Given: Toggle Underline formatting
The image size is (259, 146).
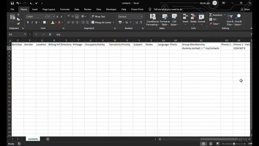Looking at the screenshot, I should pos(36,22).
